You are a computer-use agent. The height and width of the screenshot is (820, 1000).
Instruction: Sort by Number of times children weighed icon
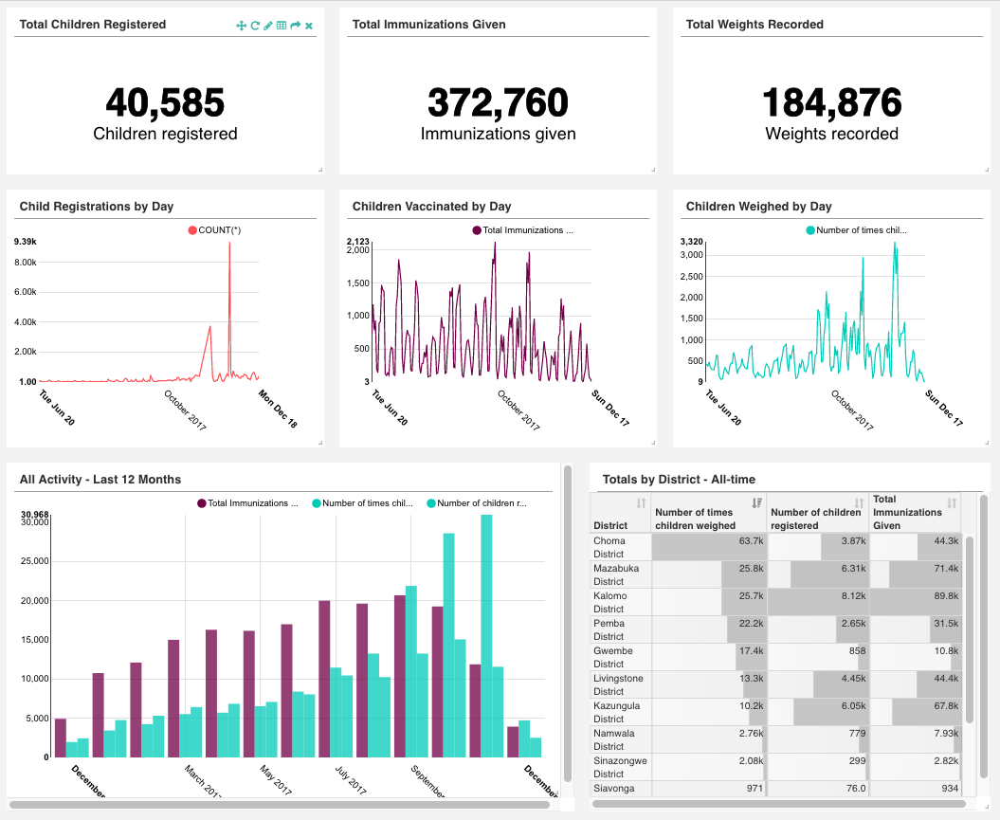click(x=756, y=503)
